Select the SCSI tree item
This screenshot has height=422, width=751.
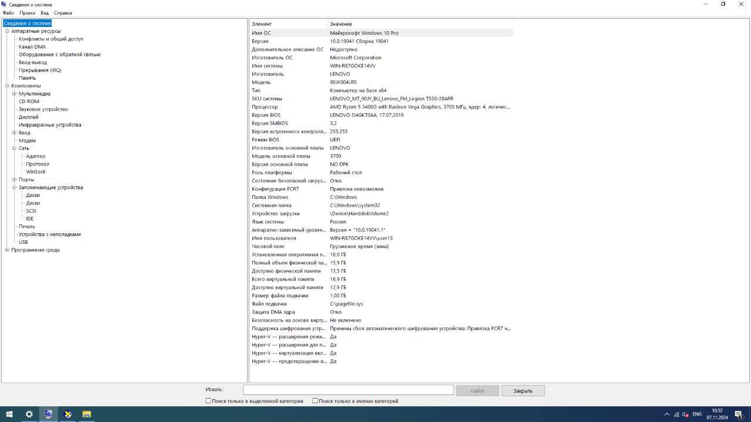pyautogui.click(x=31, y=211)
